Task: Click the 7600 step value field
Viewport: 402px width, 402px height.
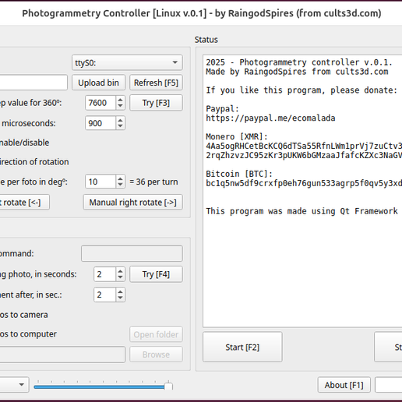Action: click(100, 103)
